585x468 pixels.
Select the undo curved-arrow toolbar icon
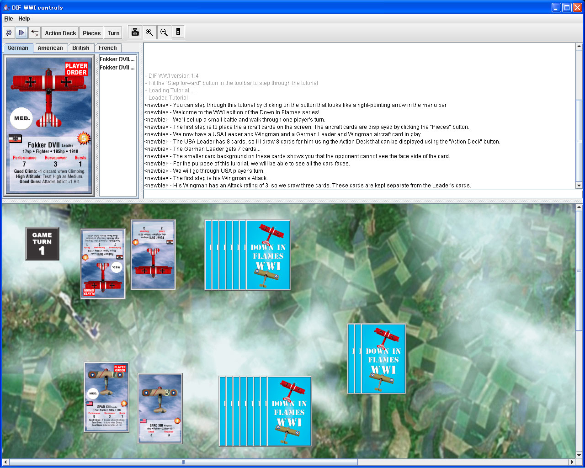(8, 32)
